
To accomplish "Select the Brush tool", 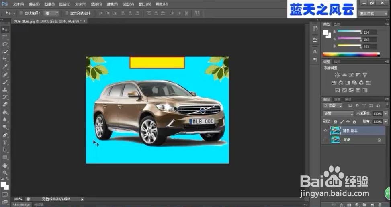I will (5, 82).
